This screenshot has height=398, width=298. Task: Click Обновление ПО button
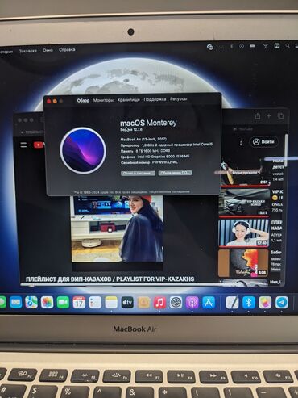[175, 173]
